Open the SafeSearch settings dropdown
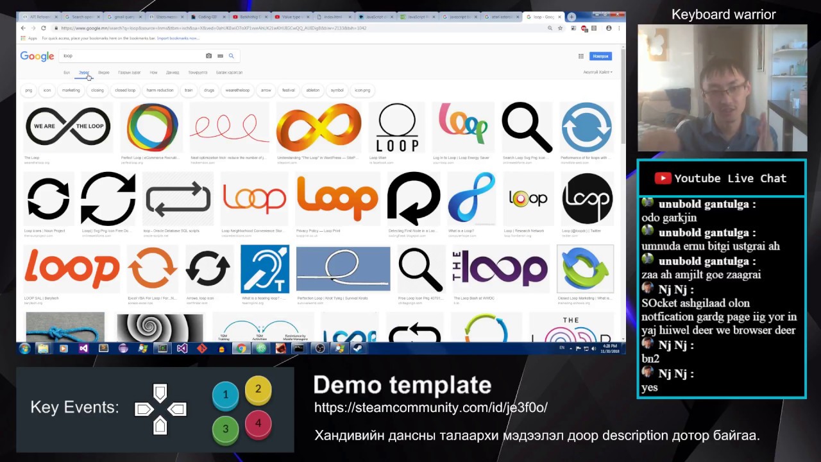Viewport: 821px width, 462px height. (597, 73)
